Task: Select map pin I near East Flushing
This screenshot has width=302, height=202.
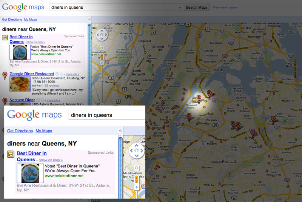Action: [x=273, y=119]
